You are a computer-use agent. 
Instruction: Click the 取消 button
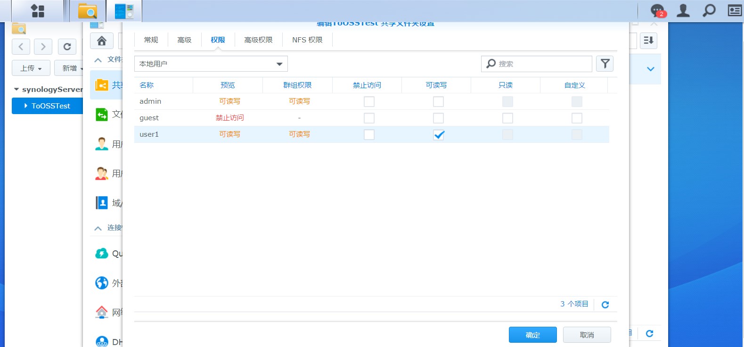(587, 335)
